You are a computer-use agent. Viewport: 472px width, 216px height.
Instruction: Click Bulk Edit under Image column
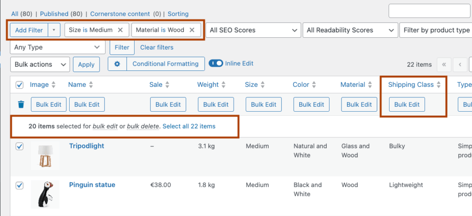pyautogui.click(x=49, y=104)
